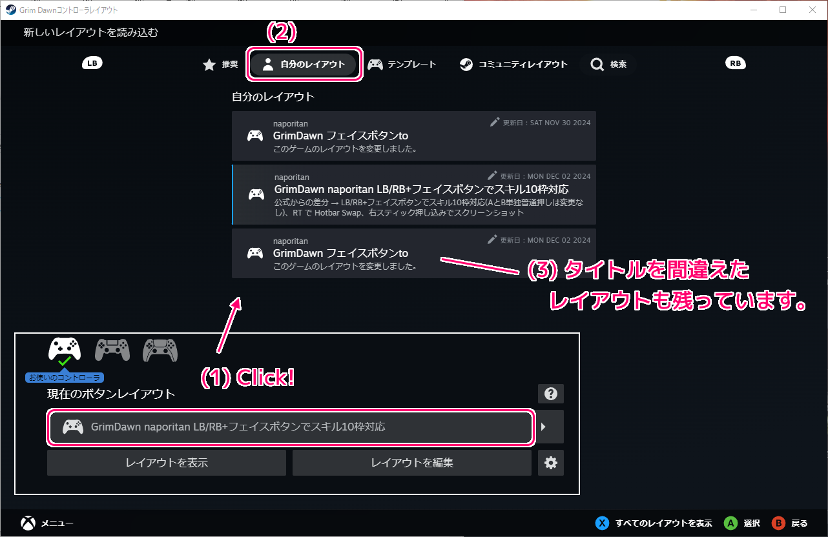Select the PS4 controller icon in the middle
This screenshot has height=537, width=828.
click(x=112, y=350)
